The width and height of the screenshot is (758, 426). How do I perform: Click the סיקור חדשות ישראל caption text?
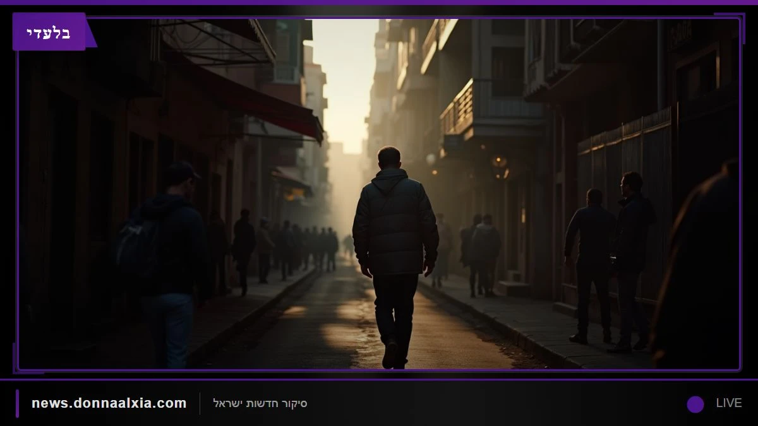(x=260, y=403)
